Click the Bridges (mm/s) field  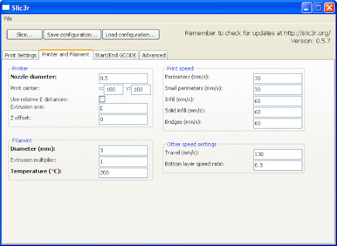click(x=277, y=123)
